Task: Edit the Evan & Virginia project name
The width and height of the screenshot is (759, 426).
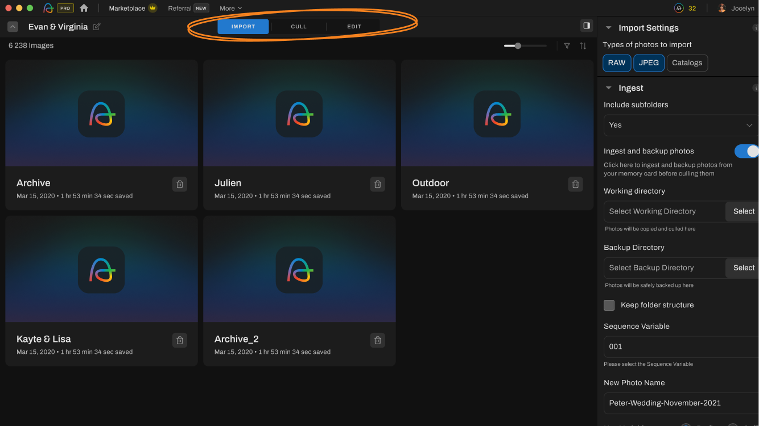Action: point(97,27)
